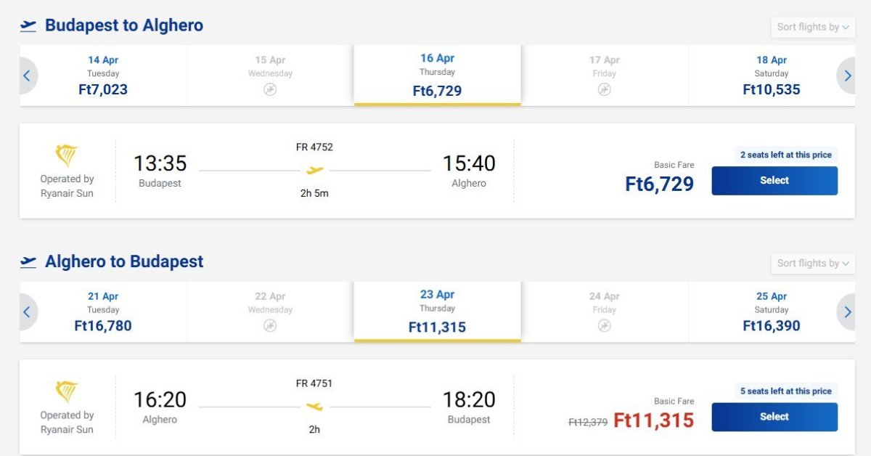Screen dimensions: 871x456
Task: Click previous dates arrow for Budapest to Alghero
Action: point(27,76)
